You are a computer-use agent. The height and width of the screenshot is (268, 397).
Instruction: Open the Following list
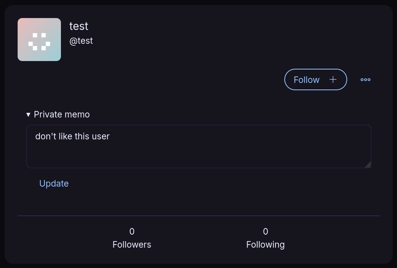265,244
